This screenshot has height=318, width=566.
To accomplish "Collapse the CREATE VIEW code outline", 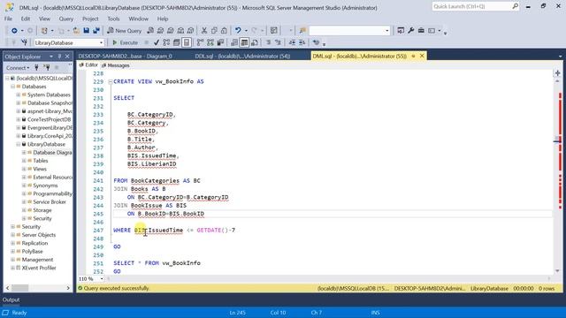I will [x=111, y=82].
